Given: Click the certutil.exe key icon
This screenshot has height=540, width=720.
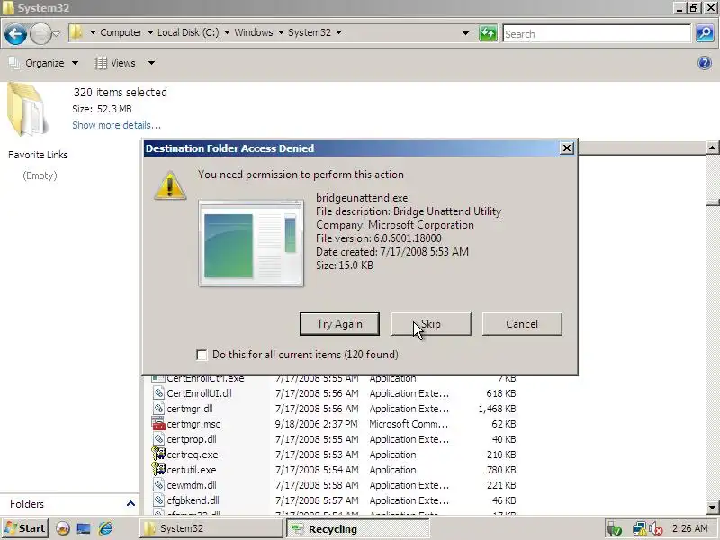Looking at the screenshot, I should [158, 469].
